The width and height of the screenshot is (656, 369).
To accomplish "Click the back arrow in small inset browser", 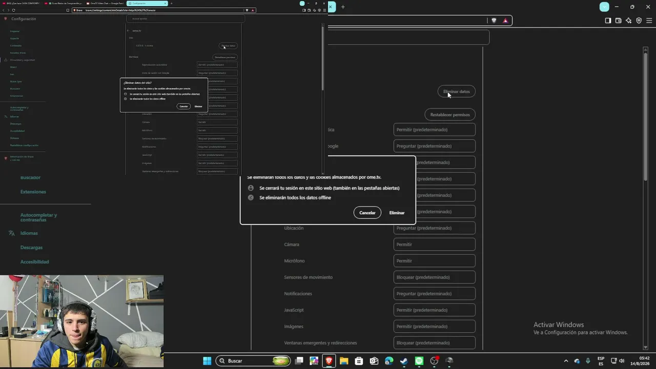I will point(3,10).
